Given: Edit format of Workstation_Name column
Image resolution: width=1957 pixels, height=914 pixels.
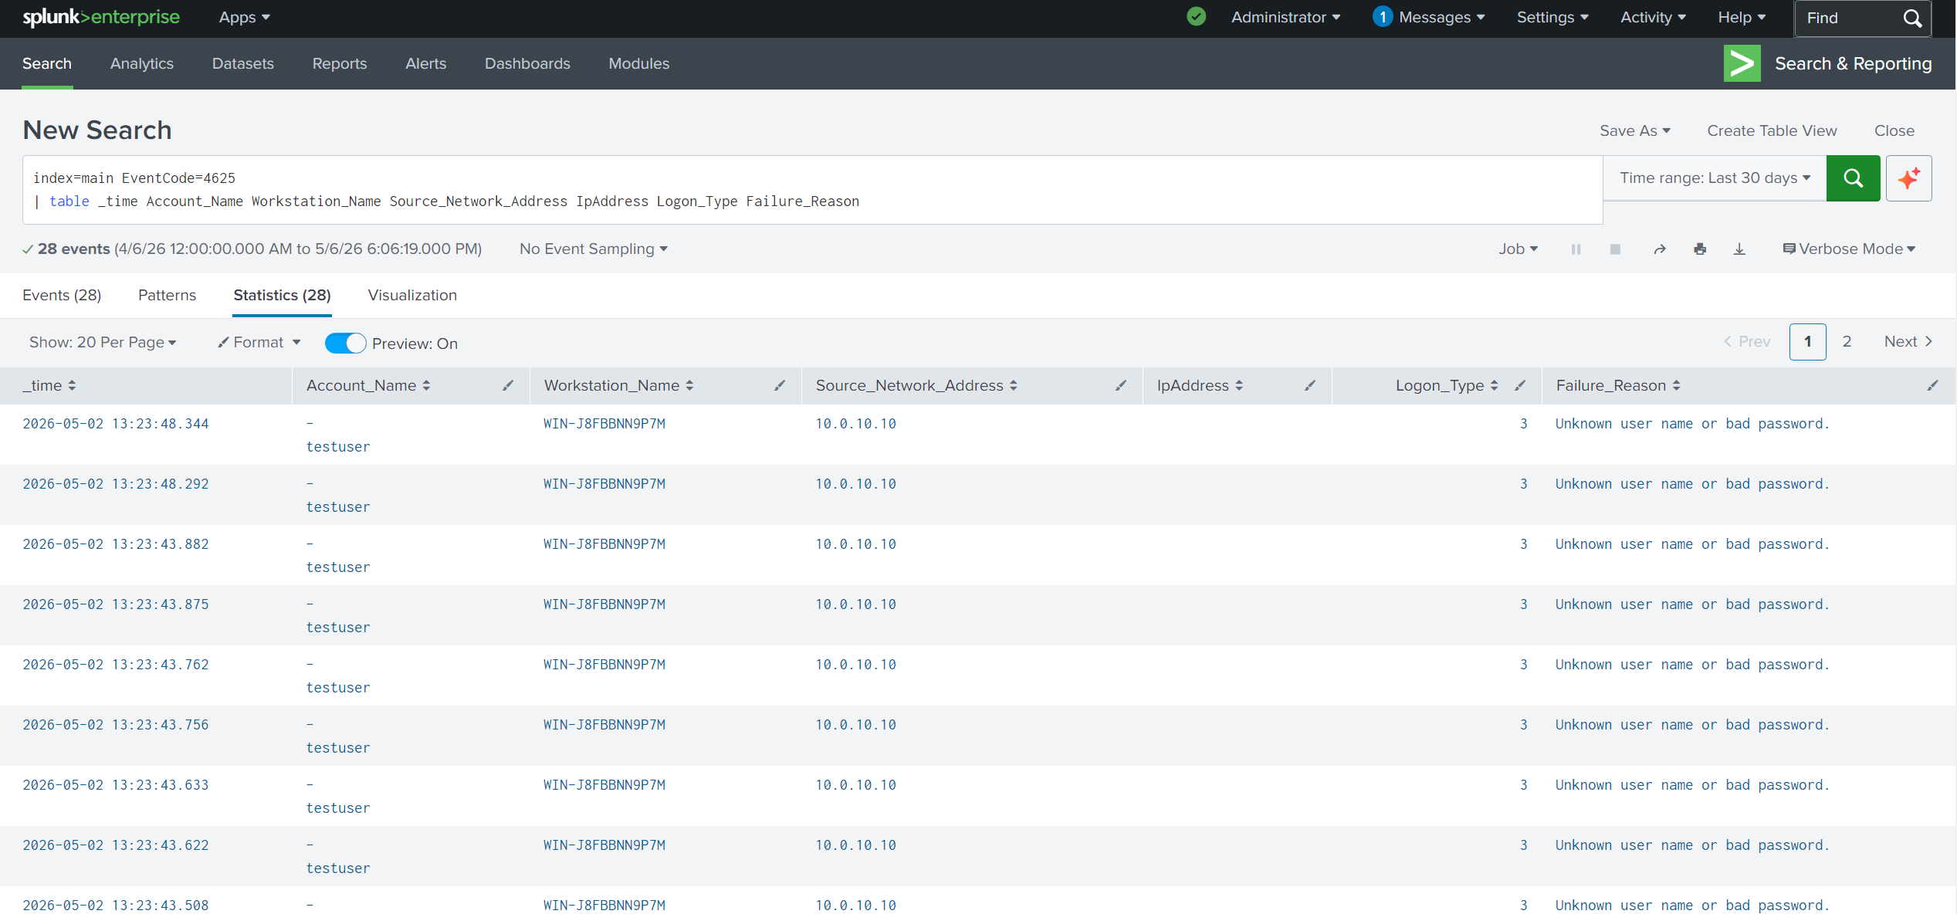Looking at the screenshot, I should (780, 385).
